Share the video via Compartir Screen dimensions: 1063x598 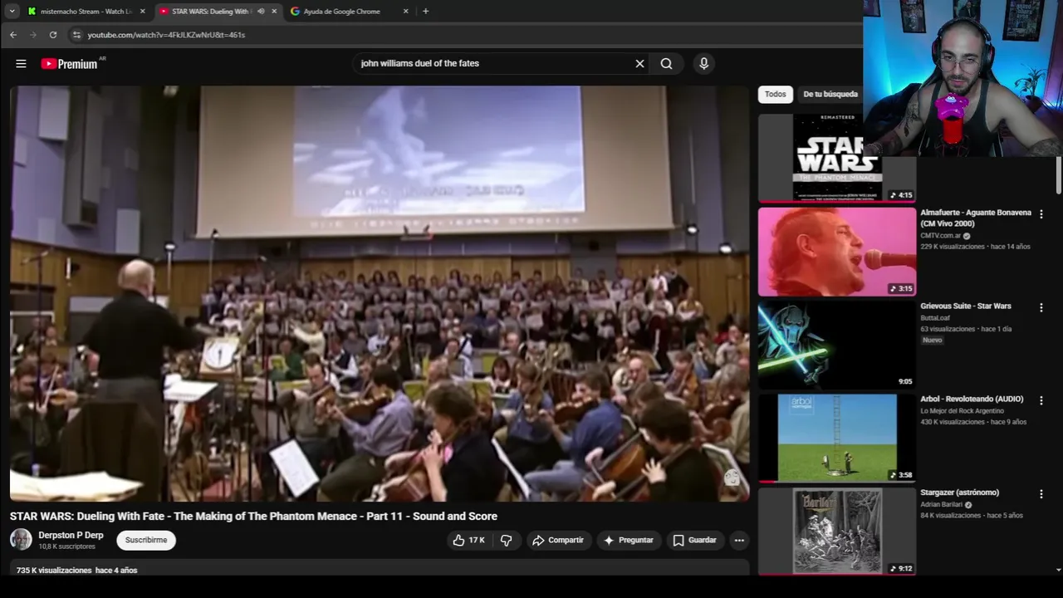pos(558,540)
